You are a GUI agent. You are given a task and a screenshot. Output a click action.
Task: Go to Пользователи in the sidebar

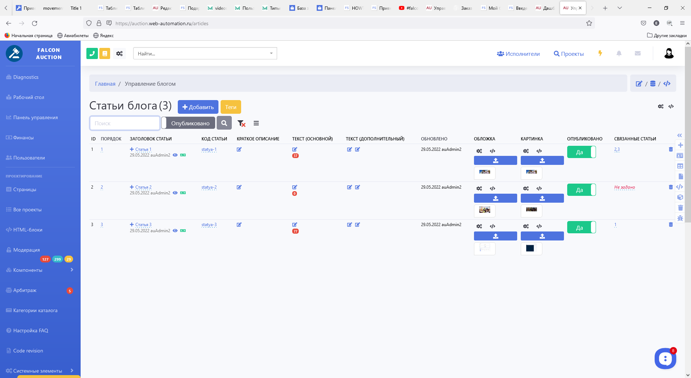coord(29,158)
